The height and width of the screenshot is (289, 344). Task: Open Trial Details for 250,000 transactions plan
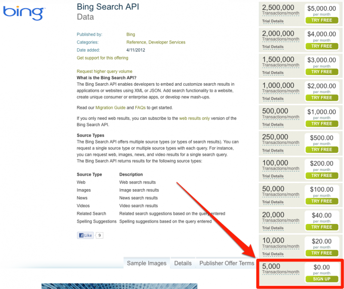click(273, 151)
